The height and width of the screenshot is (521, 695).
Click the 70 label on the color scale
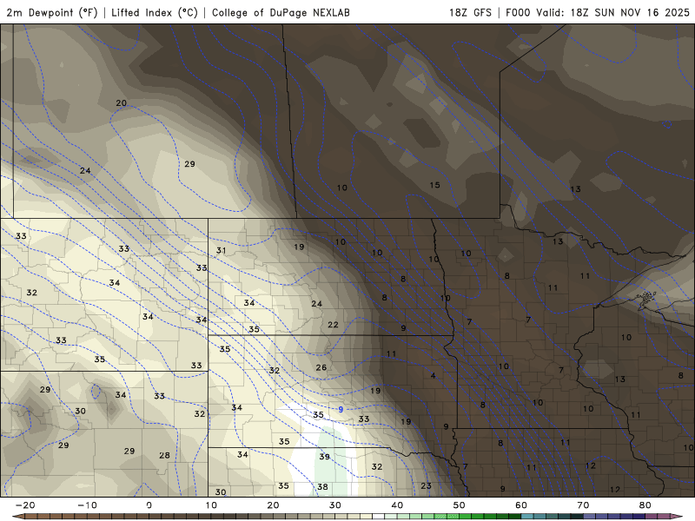tap(583, 505)
